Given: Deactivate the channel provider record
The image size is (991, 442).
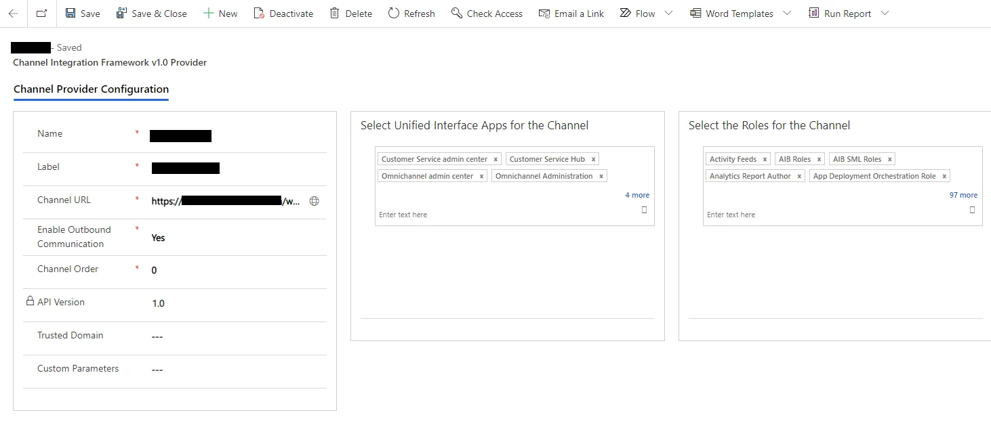Looking at the screenshot, I should point(283,14).
